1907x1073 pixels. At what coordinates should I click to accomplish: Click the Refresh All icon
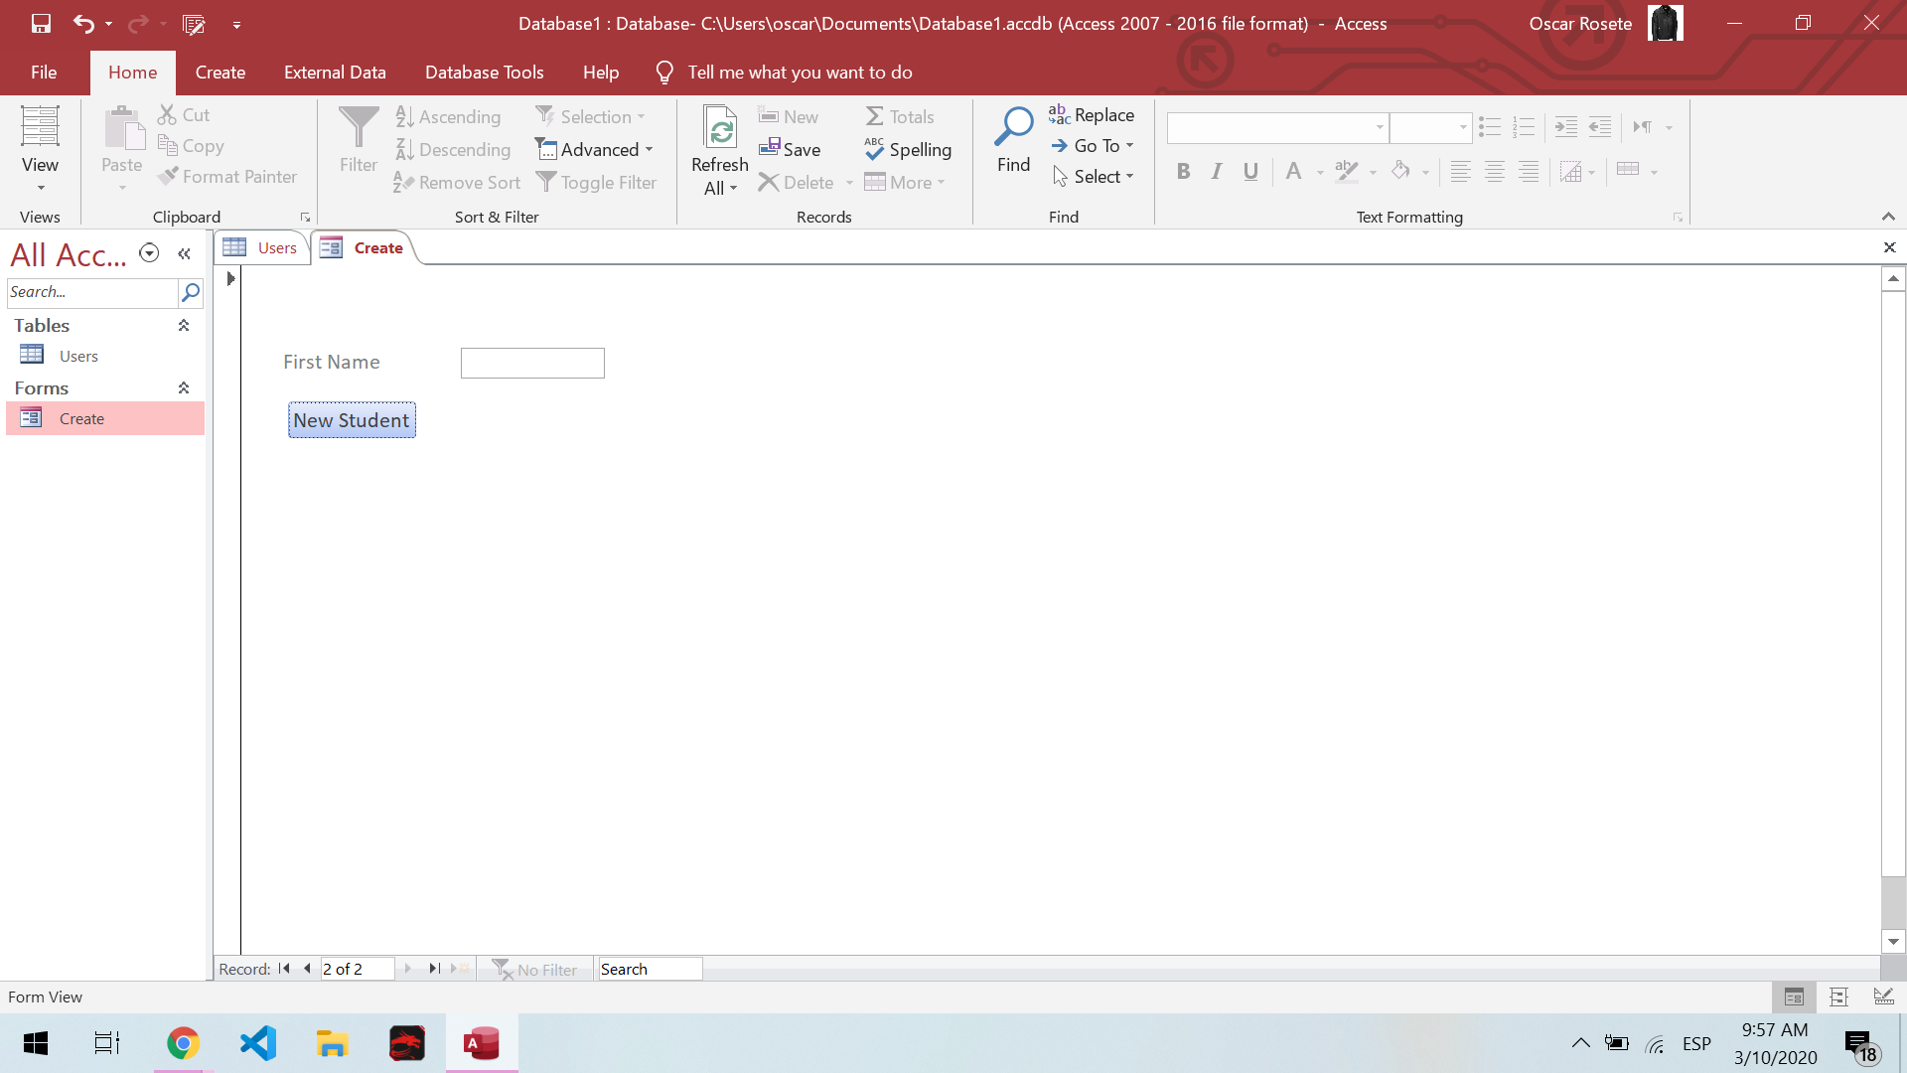pyautogui.click(x=719, y=129)
